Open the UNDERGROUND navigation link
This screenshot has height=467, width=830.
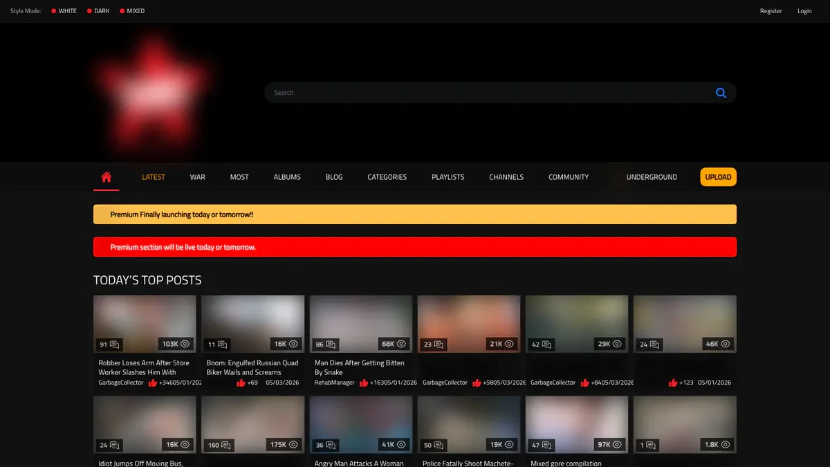click(652, 177)
